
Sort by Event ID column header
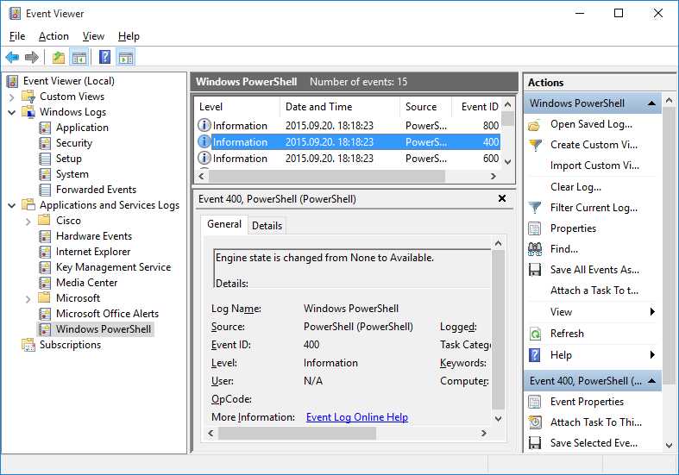pyautogui.click(x=476, y=107)
